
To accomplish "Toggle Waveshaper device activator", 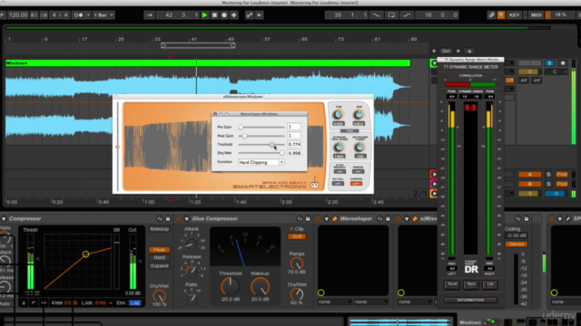I will (319, 219).
